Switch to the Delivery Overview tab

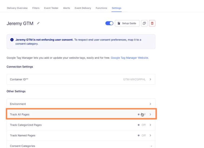(x=17, y=8)
